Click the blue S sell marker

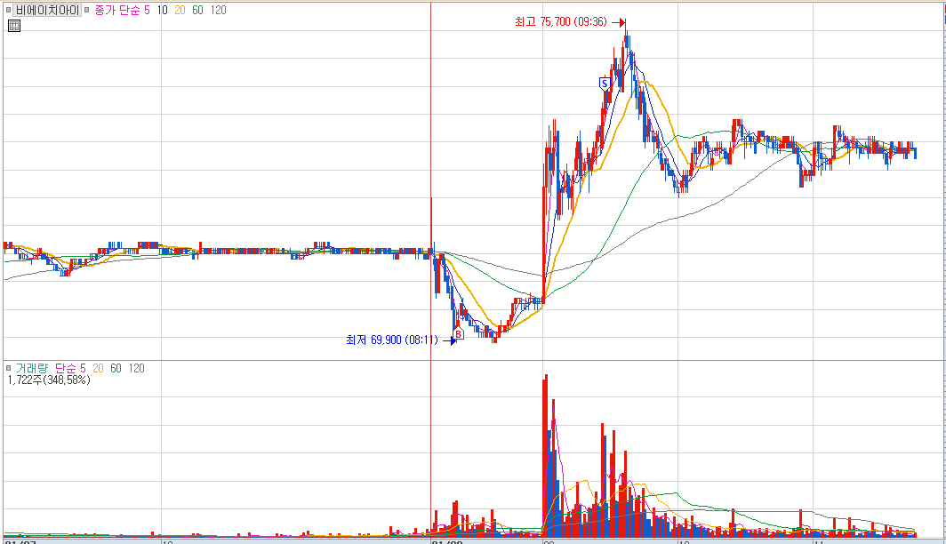[x=605, y=84]
